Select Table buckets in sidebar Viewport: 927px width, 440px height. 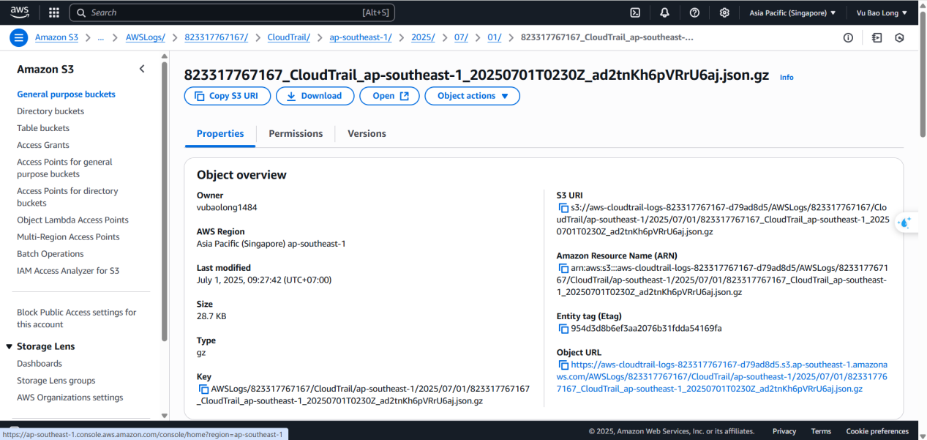point(43,128)
